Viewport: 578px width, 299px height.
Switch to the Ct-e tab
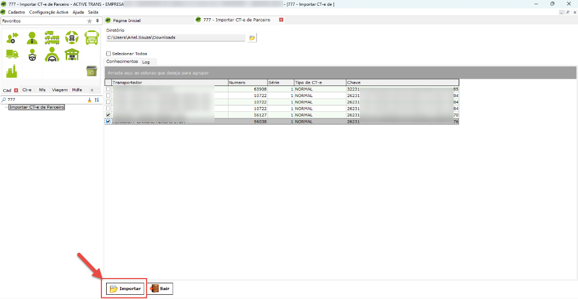(27, 90)
